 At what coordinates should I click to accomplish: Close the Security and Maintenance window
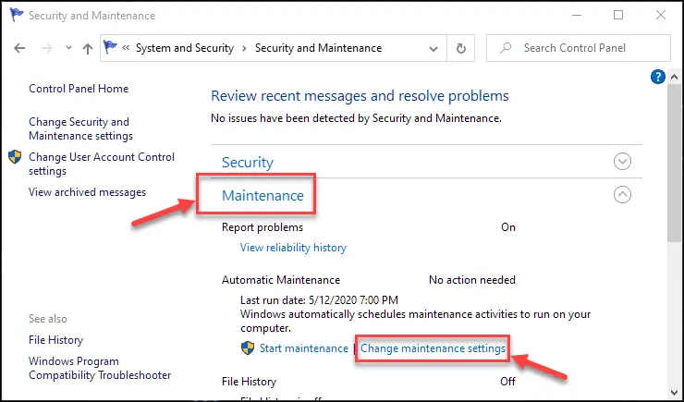tap(661, 16)
